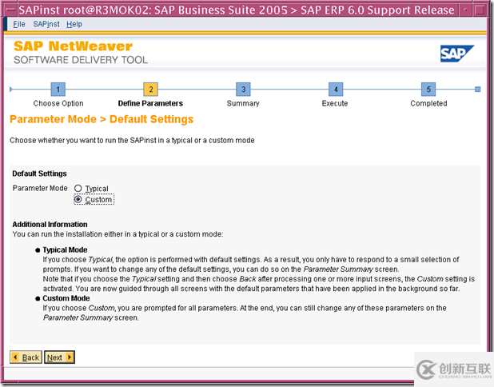Open the Help menu

click(74, 24)
